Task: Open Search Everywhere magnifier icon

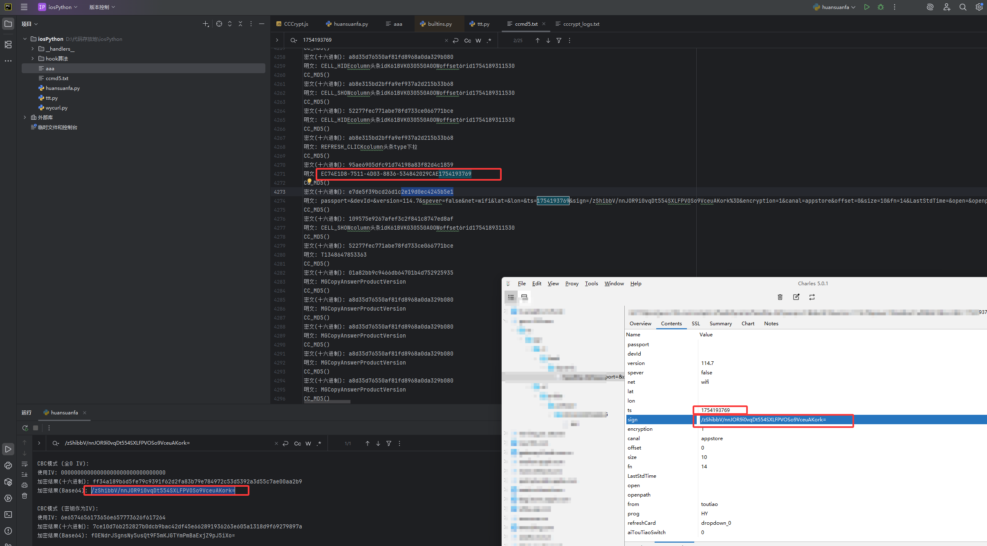Action: click(962, 7)
